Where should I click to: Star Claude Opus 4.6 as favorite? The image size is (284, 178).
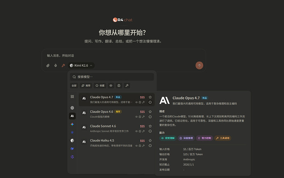(x=150, y=112)
